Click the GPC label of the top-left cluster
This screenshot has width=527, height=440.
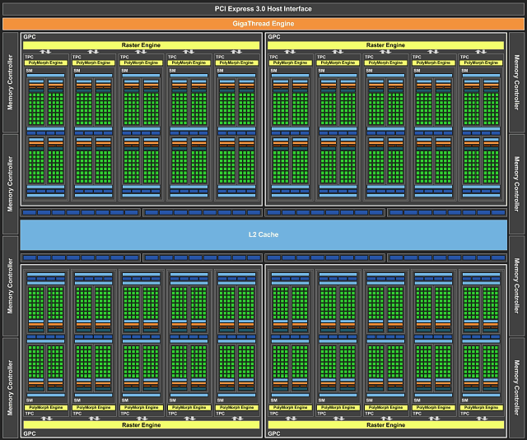click(30, 37)
